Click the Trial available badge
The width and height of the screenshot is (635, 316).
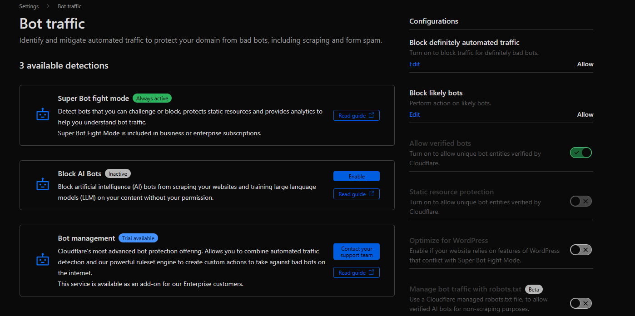click(138, 238)
